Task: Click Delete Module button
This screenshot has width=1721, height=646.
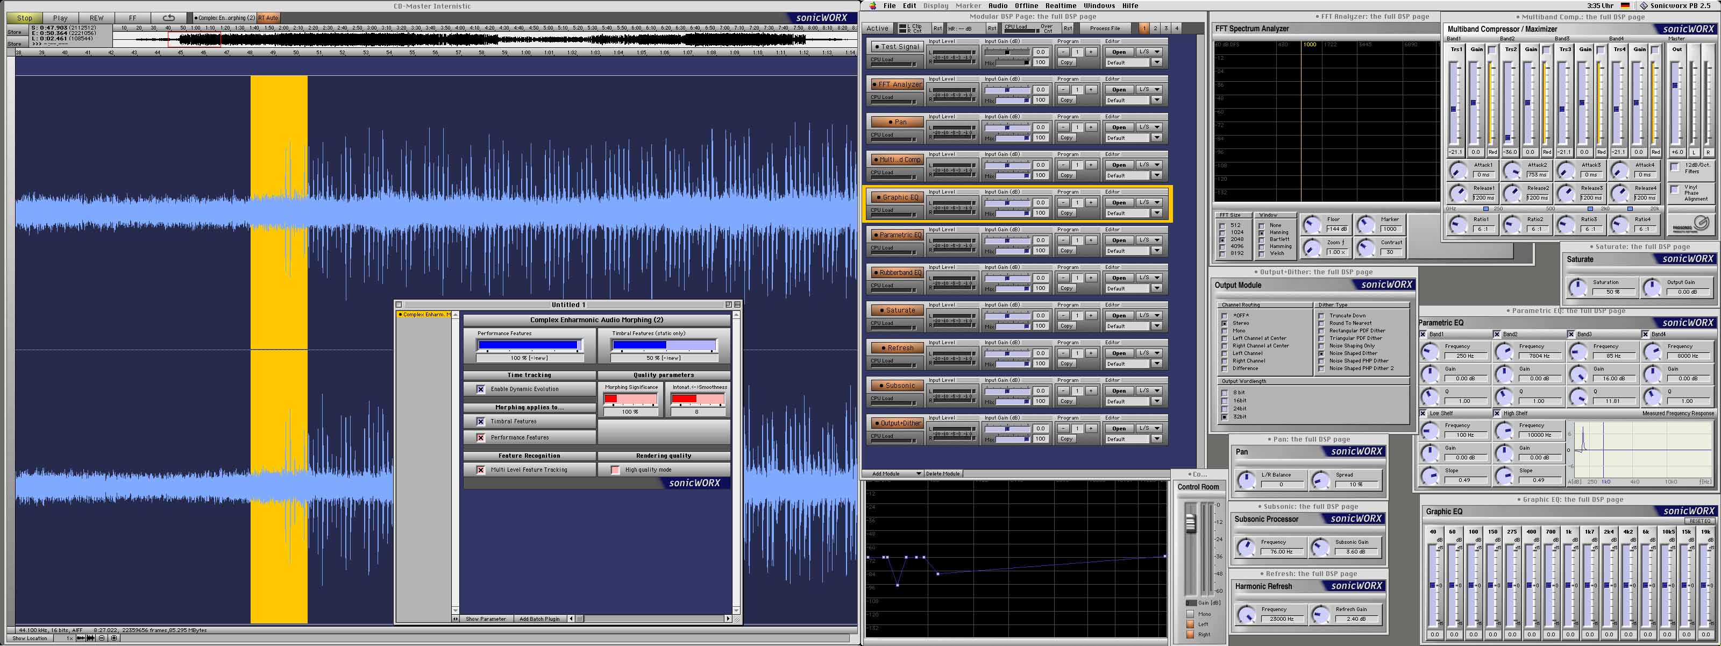Action: (x=943, y=474)
